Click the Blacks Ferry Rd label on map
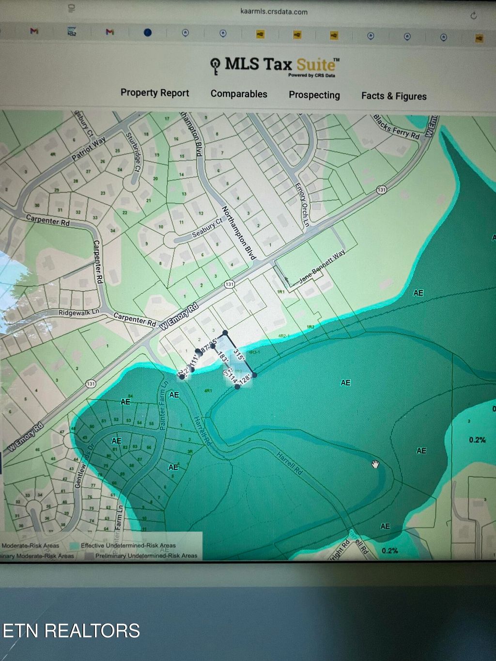 coord(396,127)
